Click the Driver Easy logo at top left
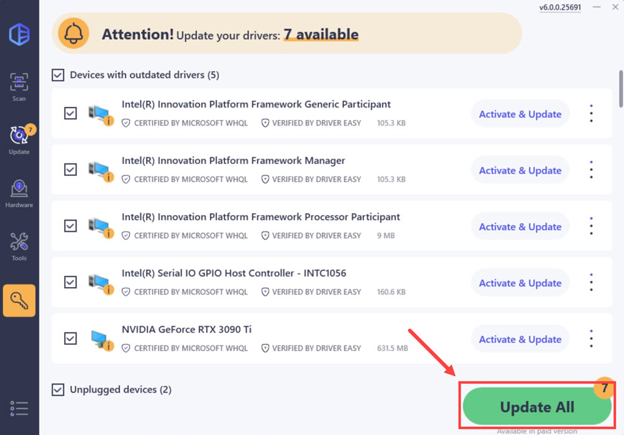Screen dimensions: 624x435 coord(19,35)
